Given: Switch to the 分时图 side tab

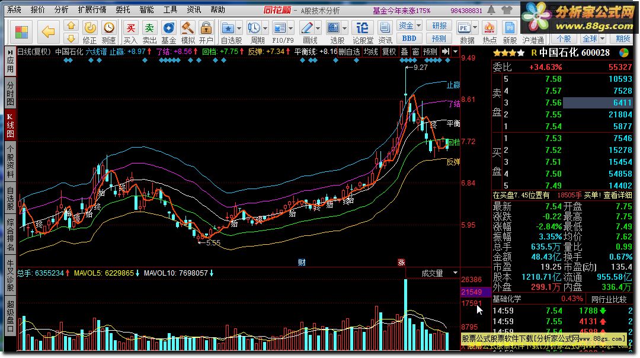Looking at the screenshot, I should pos(10,93).
